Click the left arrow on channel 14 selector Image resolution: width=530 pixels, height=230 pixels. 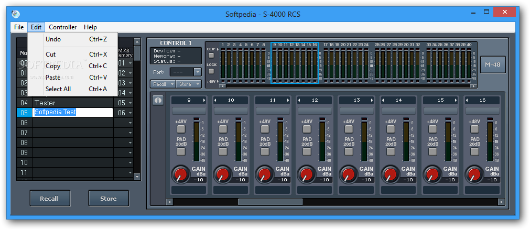coord(383,100)
